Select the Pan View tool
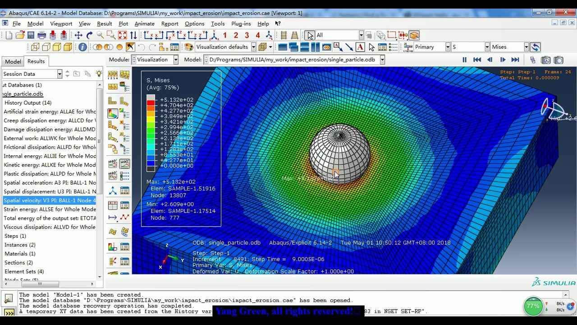The height and width of the screenshot is (325, 577). click(x=78, y=35)
